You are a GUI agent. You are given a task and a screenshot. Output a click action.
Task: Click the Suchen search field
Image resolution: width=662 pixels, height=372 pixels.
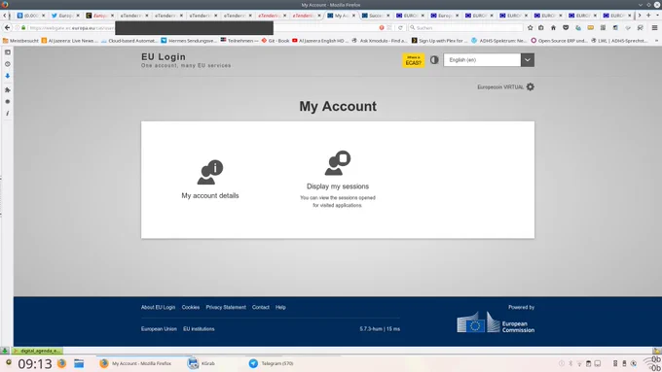pyautogui.click(x=465, y=28)
